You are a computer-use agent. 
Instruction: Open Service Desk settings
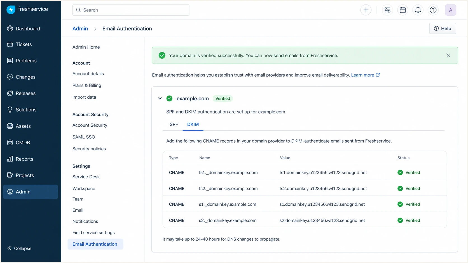click(86, 177)
